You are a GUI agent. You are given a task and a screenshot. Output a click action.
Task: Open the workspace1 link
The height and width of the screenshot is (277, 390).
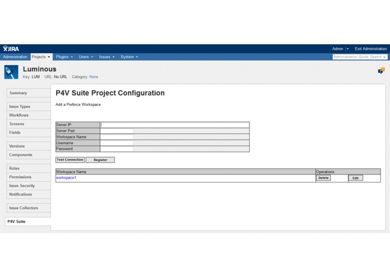point(66,178)
